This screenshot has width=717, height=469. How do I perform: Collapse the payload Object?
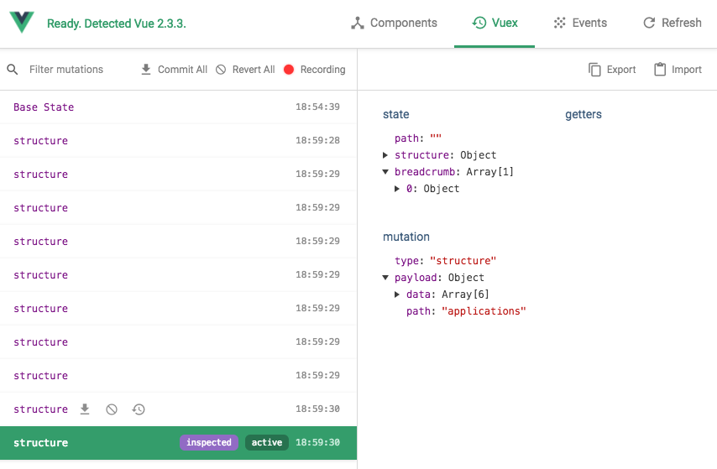385,278
